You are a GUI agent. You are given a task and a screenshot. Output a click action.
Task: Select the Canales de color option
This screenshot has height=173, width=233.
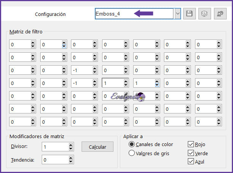pos(132,145)
